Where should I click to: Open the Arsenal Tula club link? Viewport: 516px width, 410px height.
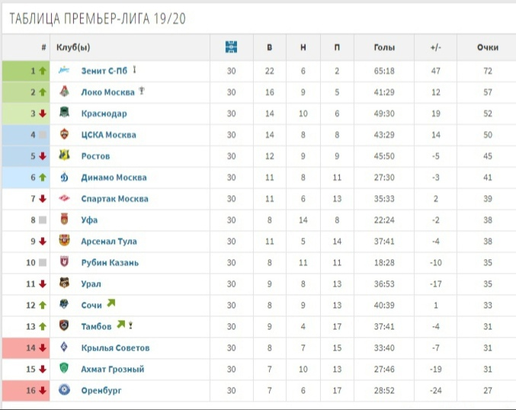tap(109, 241)
